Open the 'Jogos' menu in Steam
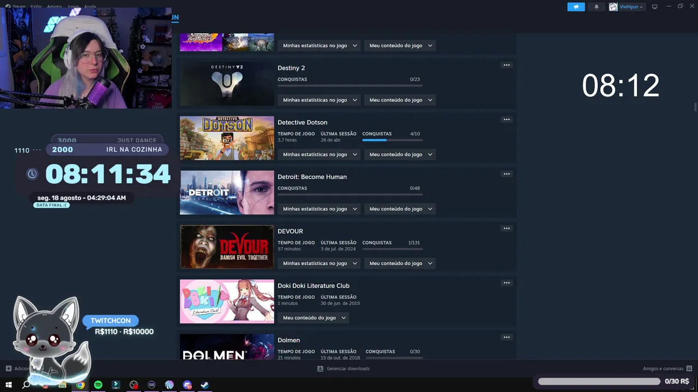 click(73, 7)
